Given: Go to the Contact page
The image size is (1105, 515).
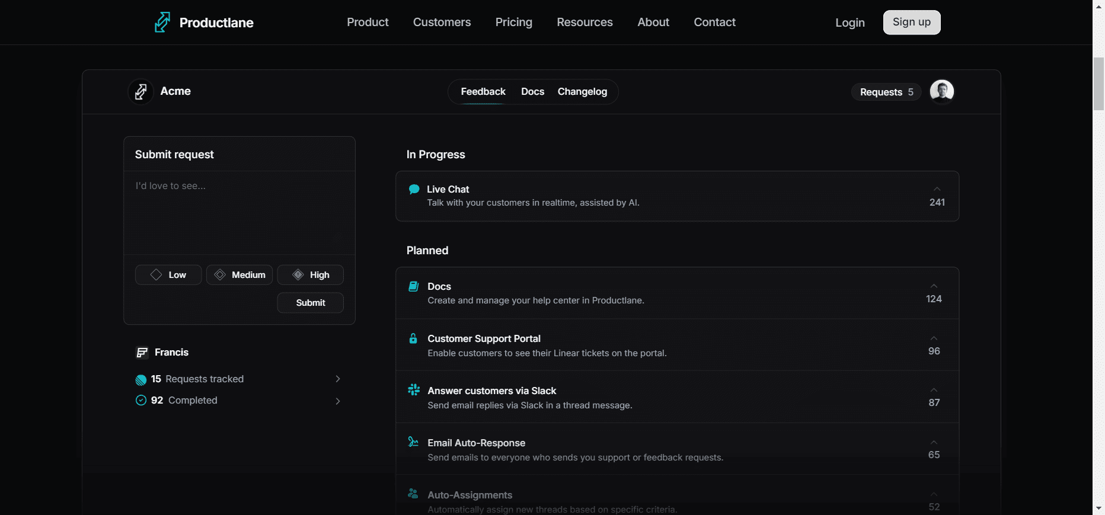Looking at the screenshot, I should point(714,23).
